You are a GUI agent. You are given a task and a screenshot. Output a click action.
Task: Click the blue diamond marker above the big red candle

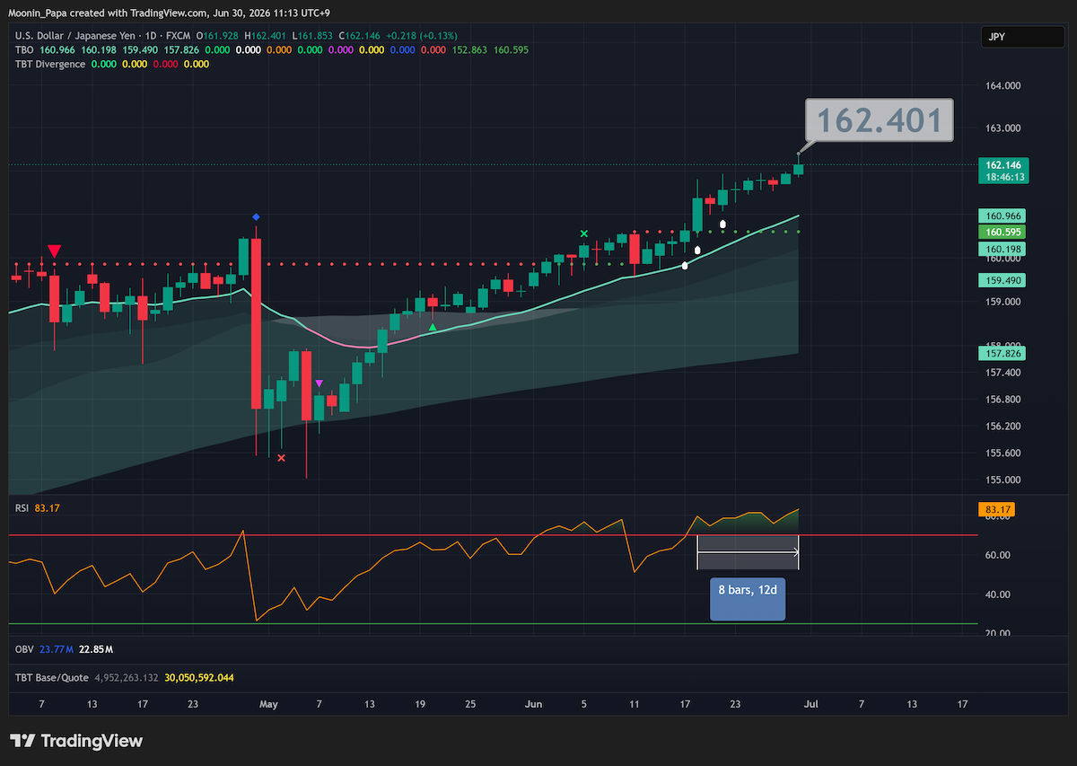coord(256,217)
